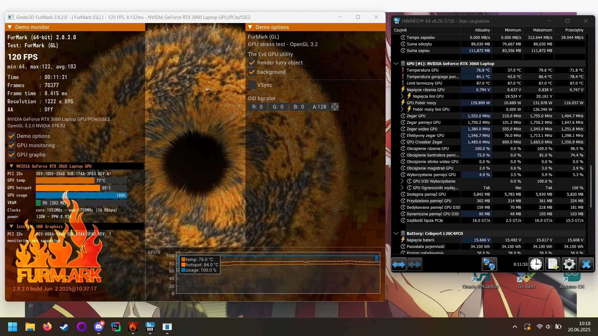
Task: Collapse GPU [#1] sensor group in HWiNFO
Action: tap(396, 63)
